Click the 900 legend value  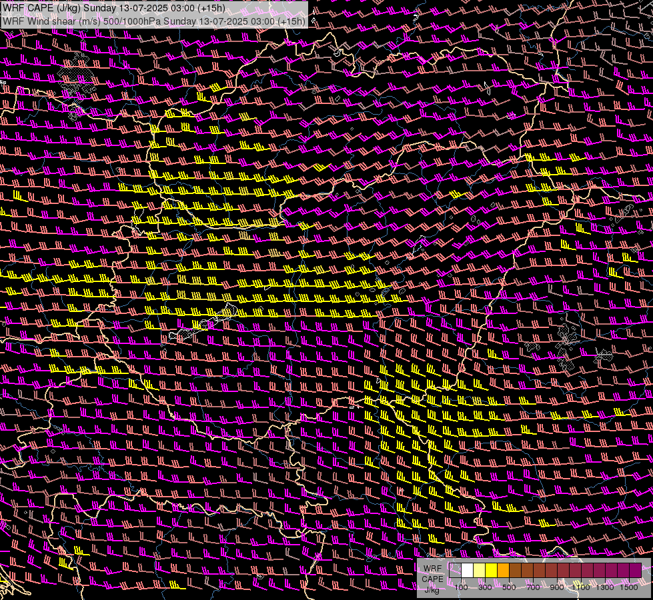(x=557, y=587)
